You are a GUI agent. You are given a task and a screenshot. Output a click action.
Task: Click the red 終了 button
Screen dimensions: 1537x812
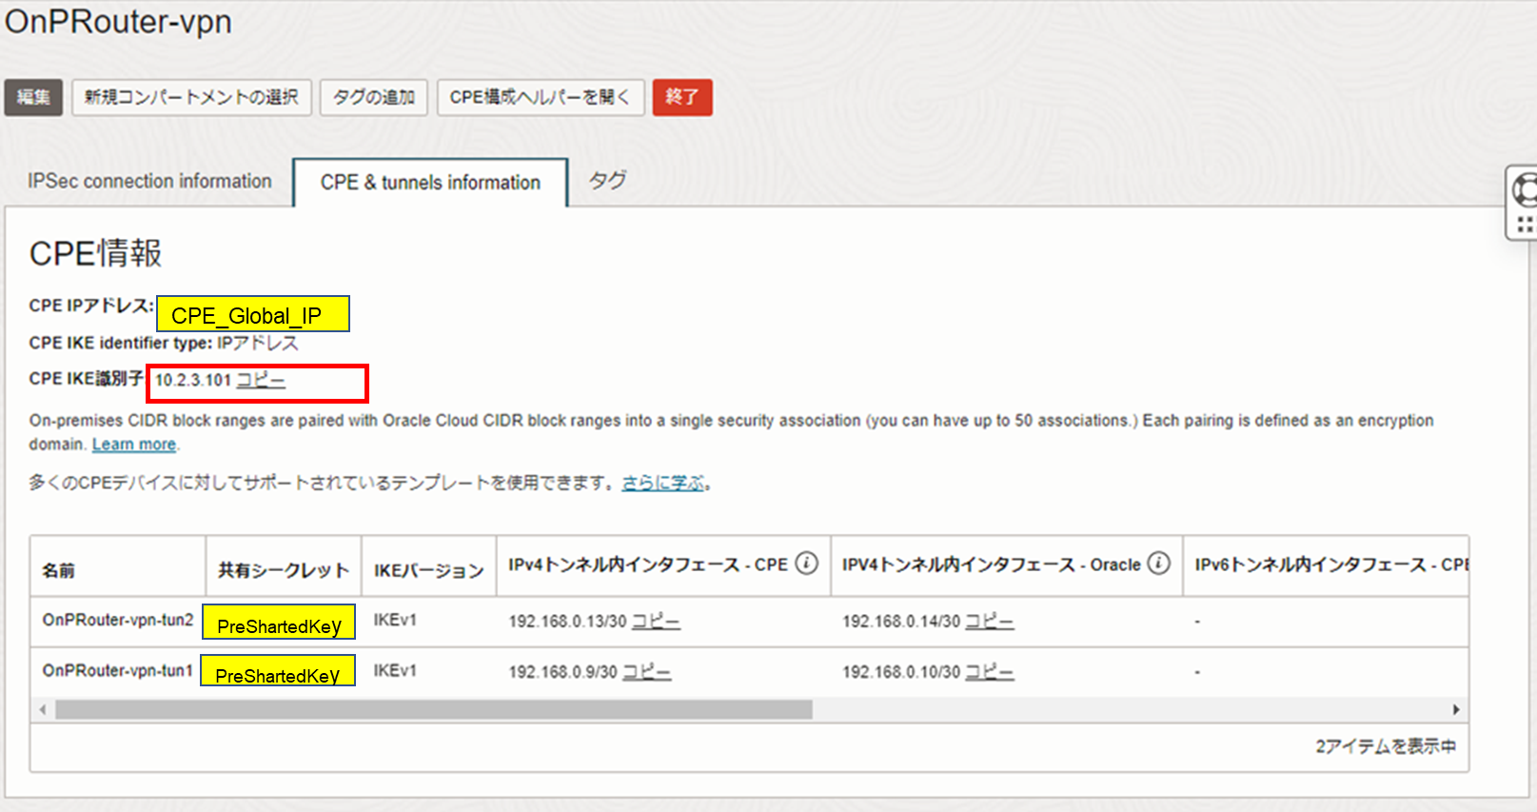[681, 97]
